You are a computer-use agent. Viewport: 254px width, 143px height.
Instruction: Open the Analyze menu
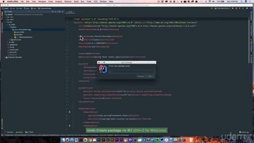point(58,2)
